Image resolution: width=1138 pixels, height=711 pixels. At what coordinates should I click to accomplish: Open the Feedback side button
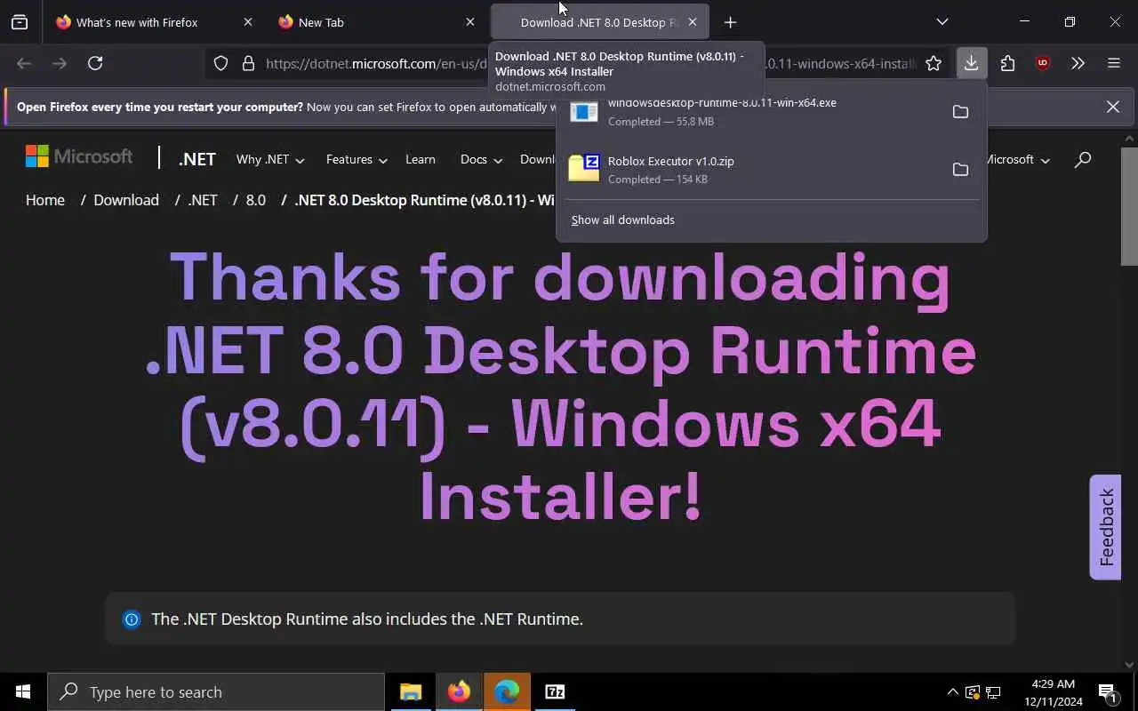coord(1105,527)
